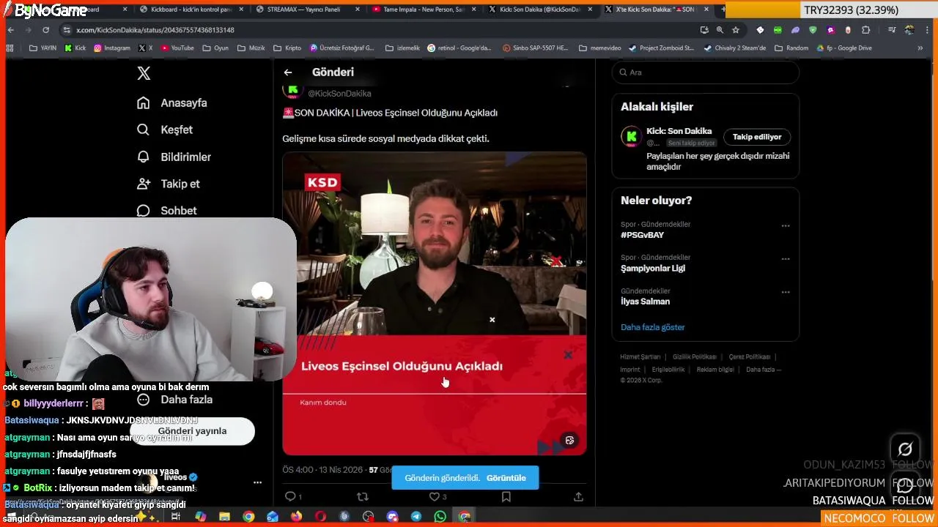This screenshot has width=938, height=527.
Task: Click the Ara search field
Action: 705,72
